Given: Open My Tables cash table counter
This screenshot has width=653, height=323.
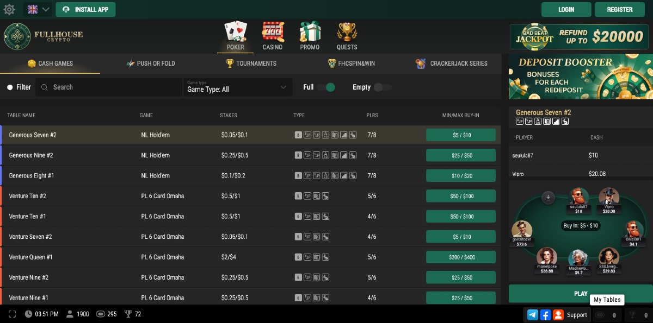Looking at the screenshot, I should click(606, 315).
